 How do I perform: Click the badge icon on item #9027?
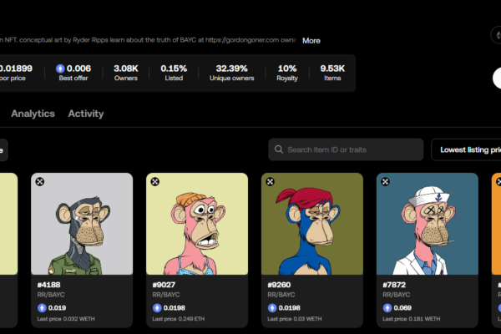155,181
